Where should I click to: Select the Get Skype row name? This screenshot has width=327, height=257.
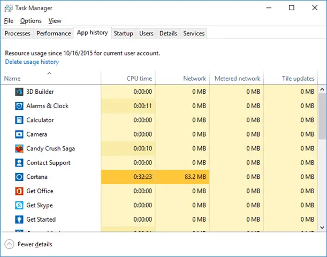click(40, 205)
